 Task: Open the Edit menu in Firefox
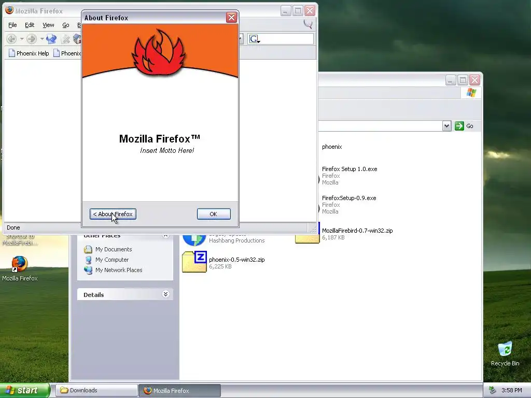pos(30,25)
